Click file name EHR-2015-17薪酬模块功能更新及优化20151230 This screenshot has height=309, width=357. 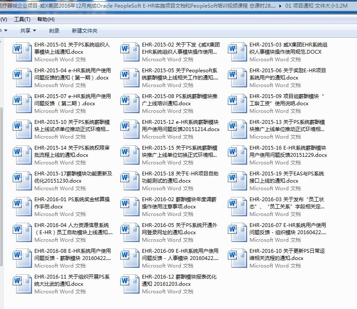(73, 177)
